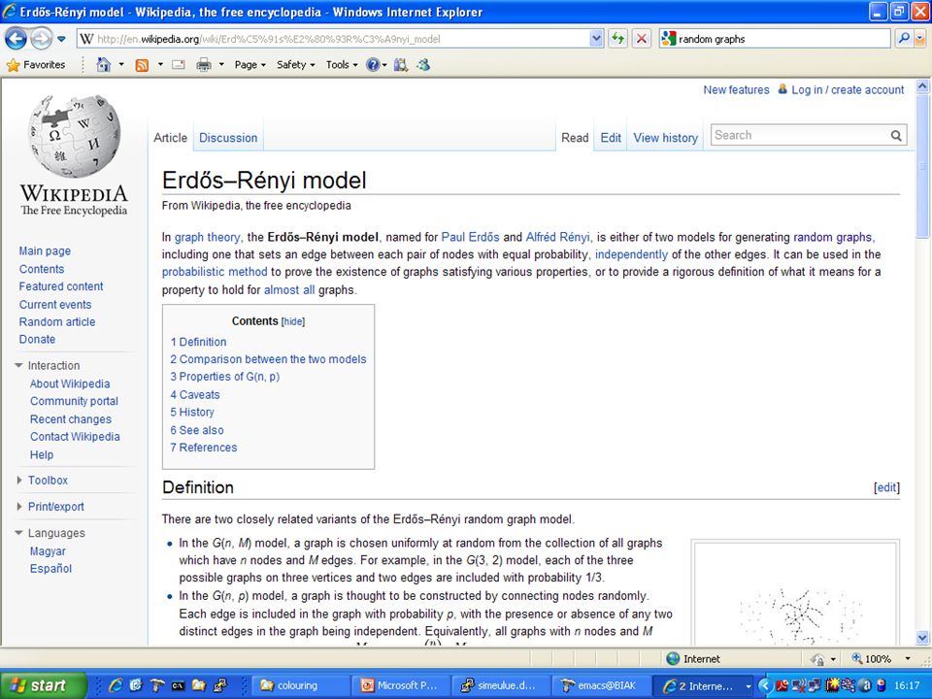Open the Feeds button dropdown arrow

160,64
